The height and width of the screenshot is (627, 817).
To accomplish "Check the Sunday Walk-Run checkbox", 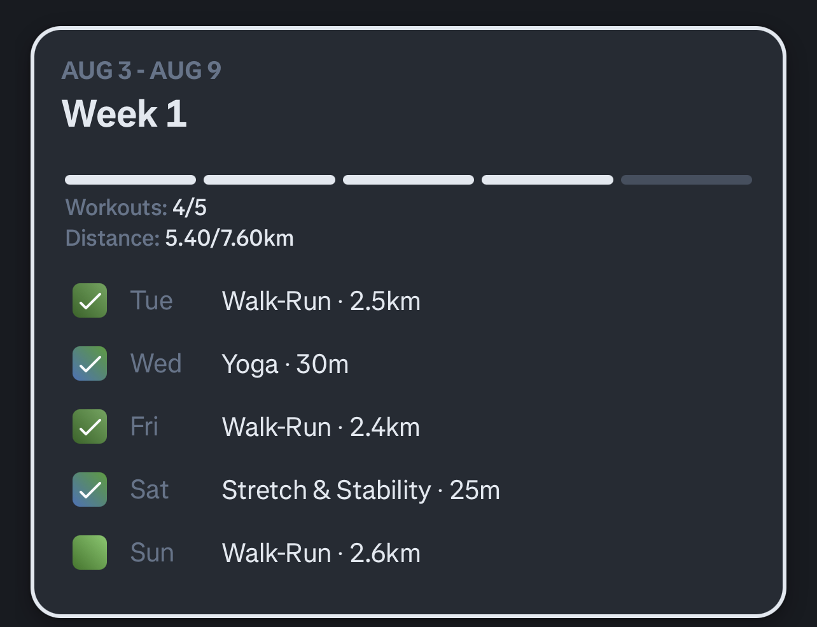I will [90, 553].
